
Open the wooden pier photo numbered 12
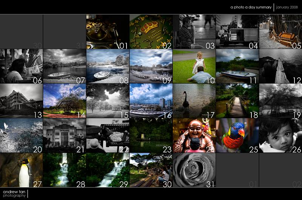click(280, 66)
